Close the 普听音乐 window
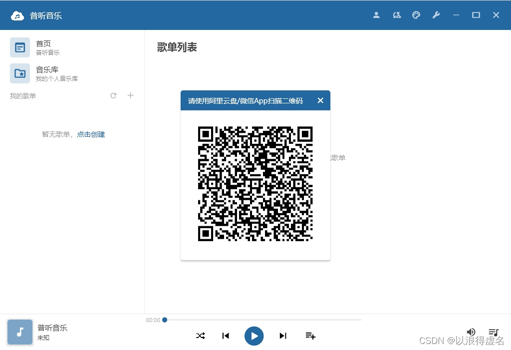 496,15
